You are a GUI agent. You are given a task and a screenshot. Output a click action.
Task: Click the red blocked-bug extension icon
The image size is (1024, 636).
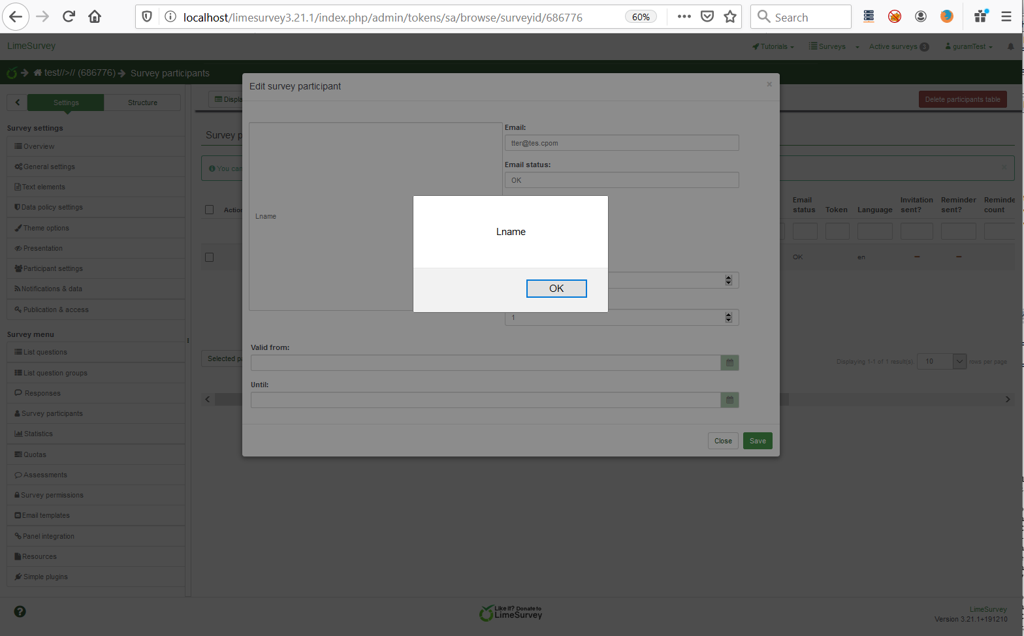pos(895,17)
